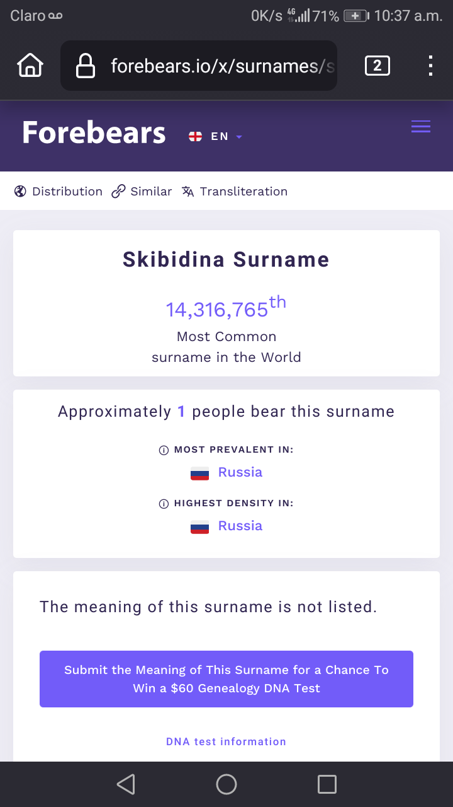Viewport: 453px width, 807px height.
Task: Open Russia link under Most Prevalent In
Action: pos(240,472)
